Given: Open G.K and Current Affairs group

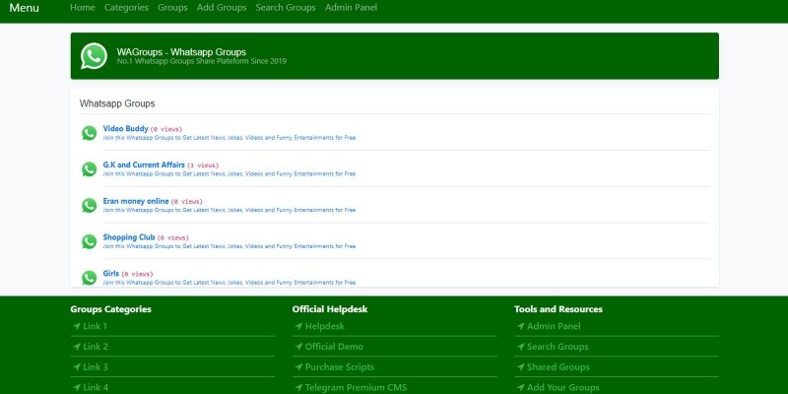Looking at the screenshot, I should (x=144, y=164).
